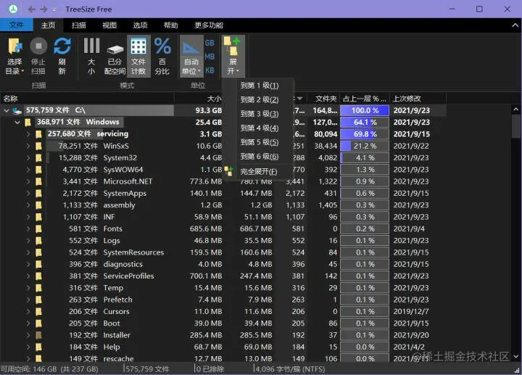Click the 选择目录 folder icon

click(14, 46)
